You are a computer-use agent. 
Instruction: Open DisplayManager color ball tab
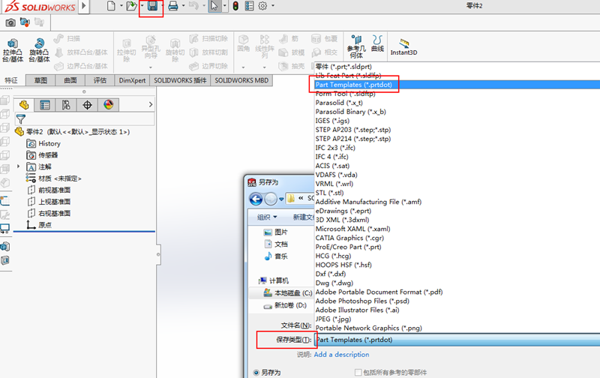pyautogui.click(x=109, y=105)
